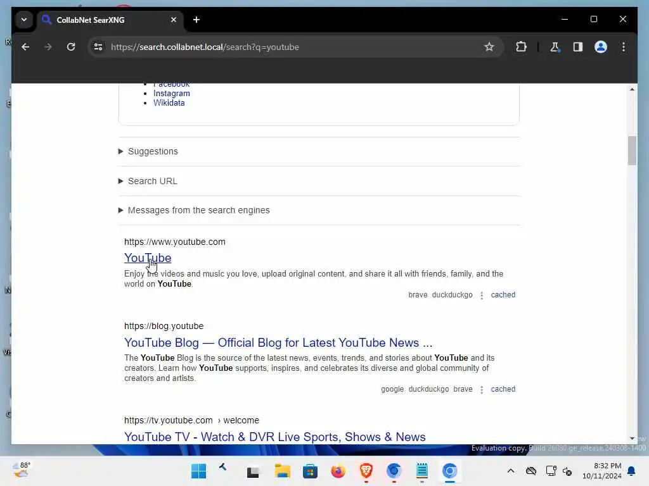Close the CollabNet SearXNG tab

174,20
